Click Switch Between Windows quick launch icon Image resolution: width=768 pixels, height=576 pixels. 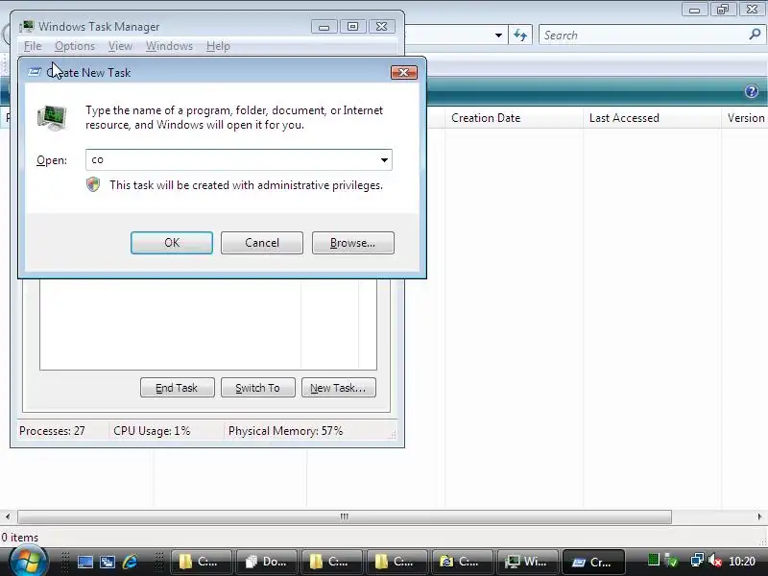108,562
